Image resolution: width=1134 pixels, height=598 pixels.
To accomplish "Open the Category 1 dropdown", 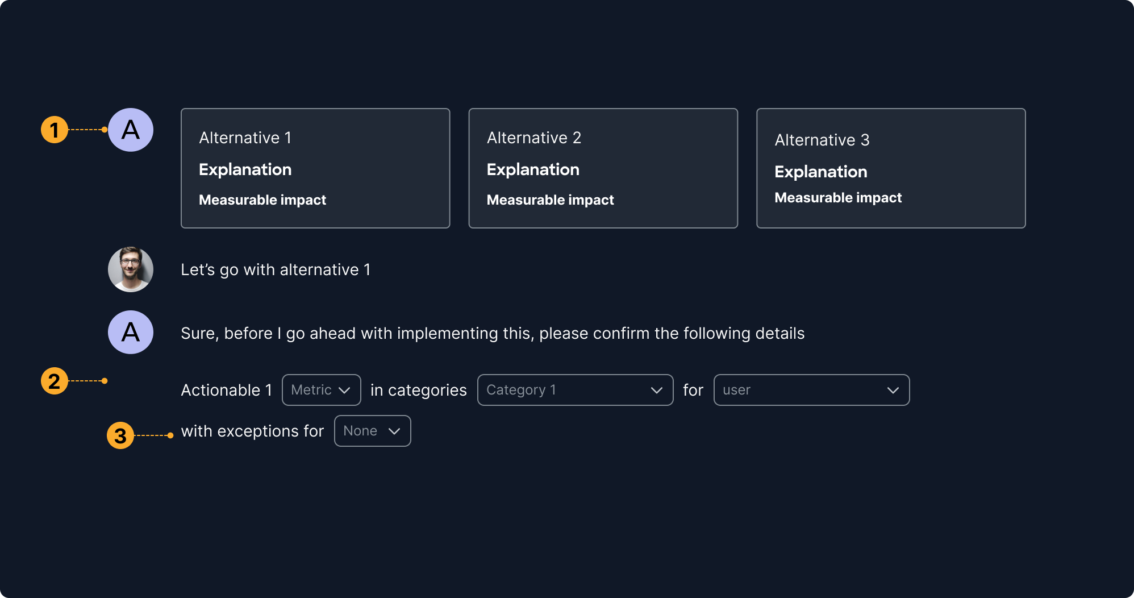I will point(574,390).
